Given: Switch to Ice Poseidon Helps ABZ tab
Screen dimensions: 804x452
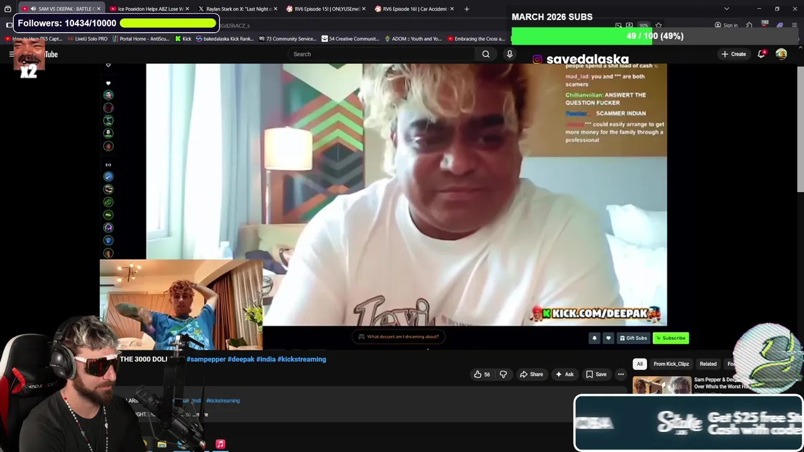Looking at the screenshot, I should tap(150, 9).
